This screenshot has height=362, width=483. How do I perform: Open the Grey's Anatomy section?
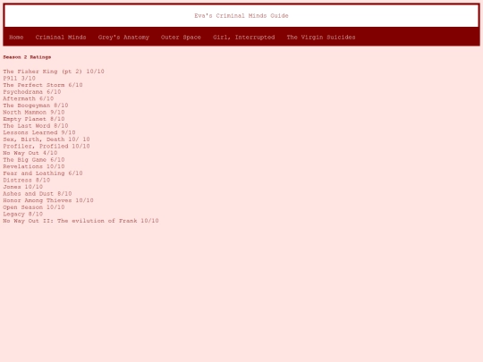click(x=123, y=38)
